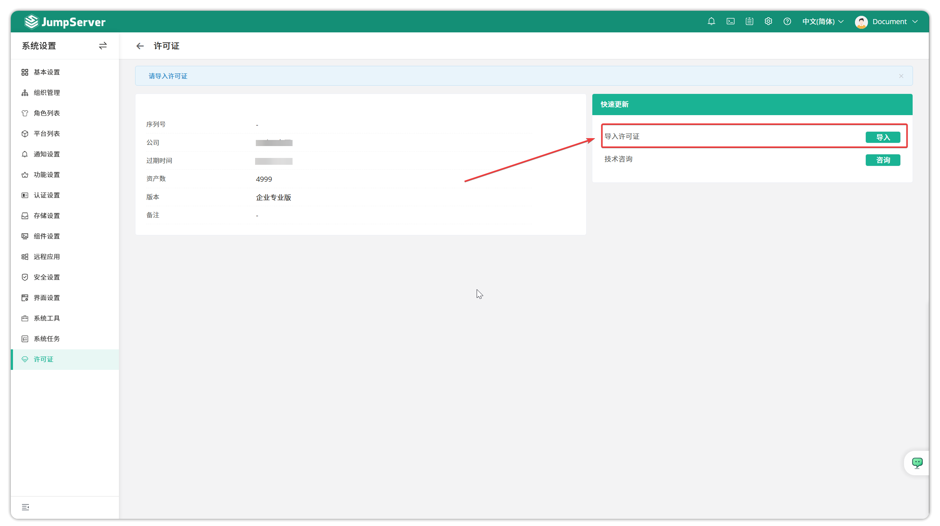Click the JumpServer logo
The image size is (940, 526).
pos(64,22)
